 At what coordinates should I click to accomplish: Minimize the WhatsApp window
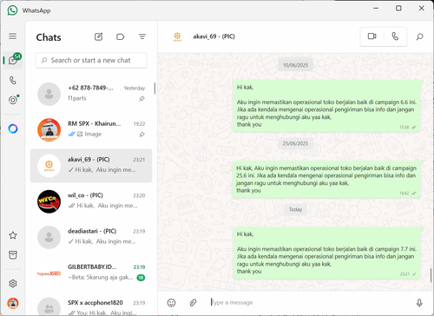376,8
